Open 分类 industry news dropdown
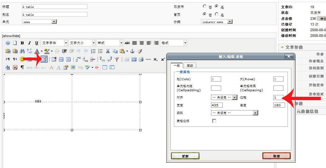Screen dimensions: 326x168 217,22
